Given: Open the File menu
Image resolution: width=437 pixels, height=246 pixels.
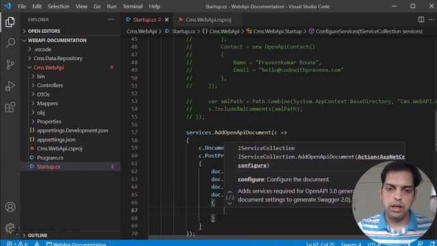Looking at the screenshot, I should click(x=22, y=6).
